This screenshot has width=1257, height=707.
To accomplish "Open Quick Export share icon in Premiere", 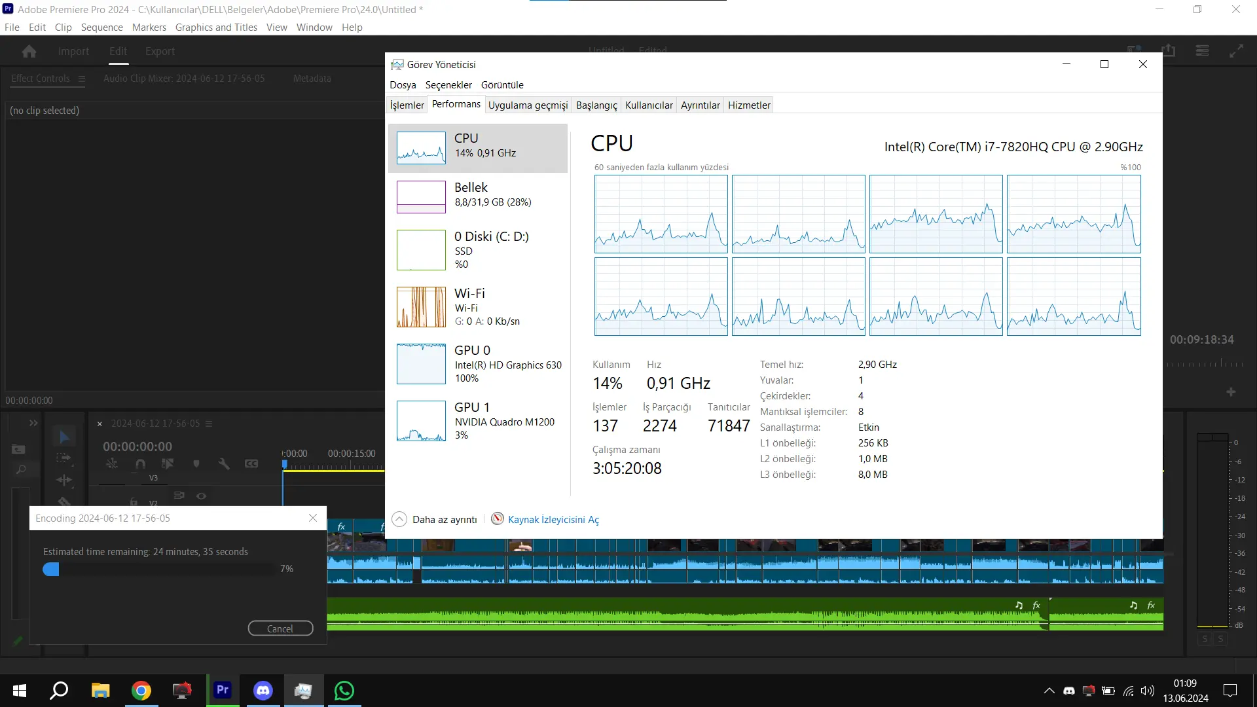I will tap(1169, 50).
